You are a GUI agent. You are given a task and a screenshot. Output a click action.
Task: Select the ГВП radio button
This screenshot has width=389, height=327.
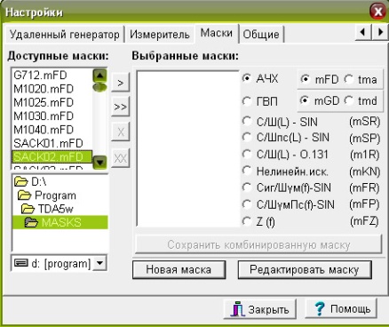pos(247,101)
